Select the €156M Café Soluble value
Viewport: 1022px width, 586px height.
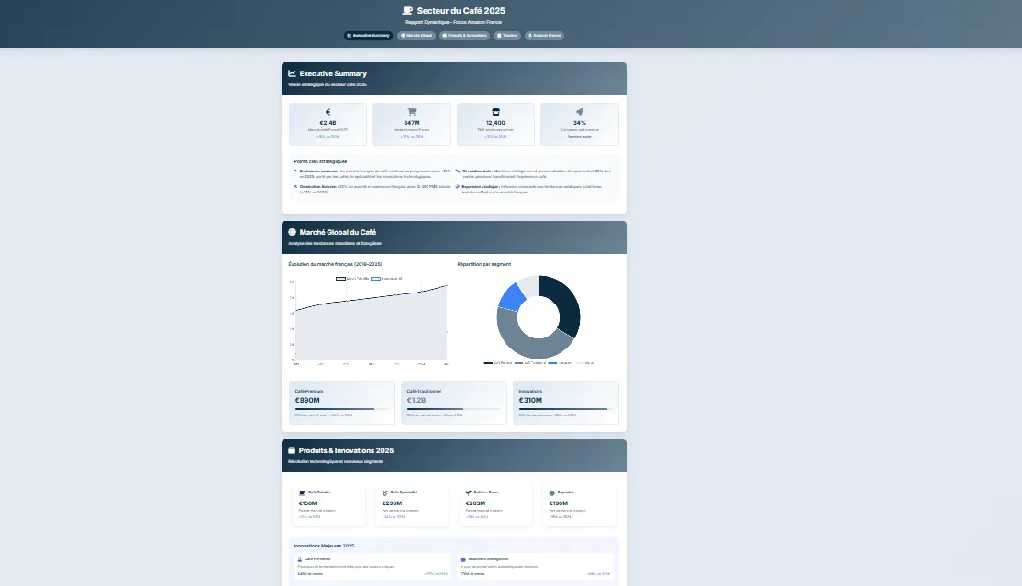(307, 503)
